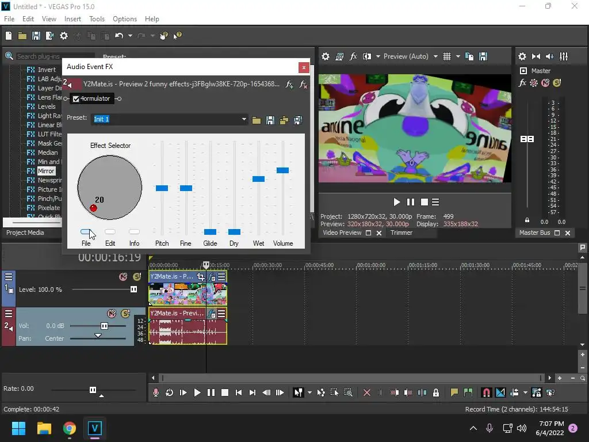This screenshot has height=442, width=589.
Task: Remove selected plug-in icon in Audio Event FX
Action: tap(303, 84)
